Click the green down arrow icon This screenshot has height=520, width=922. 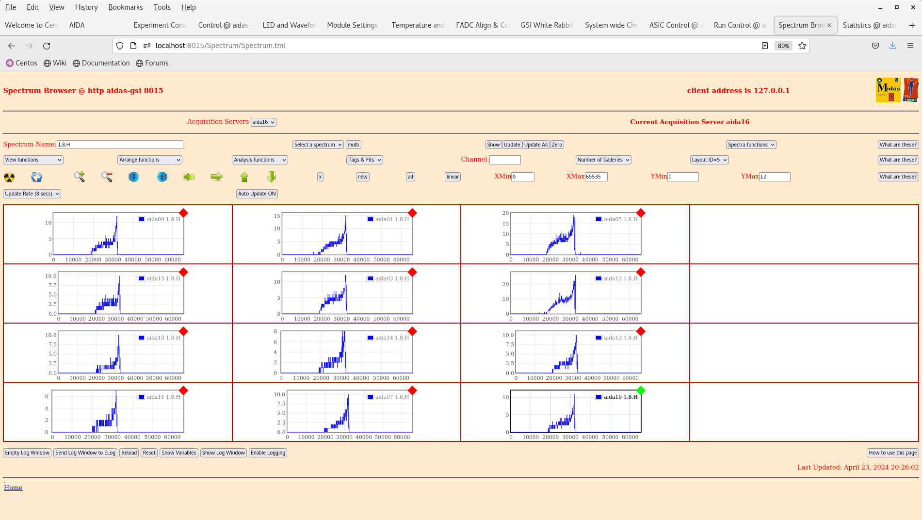(272, 177)
